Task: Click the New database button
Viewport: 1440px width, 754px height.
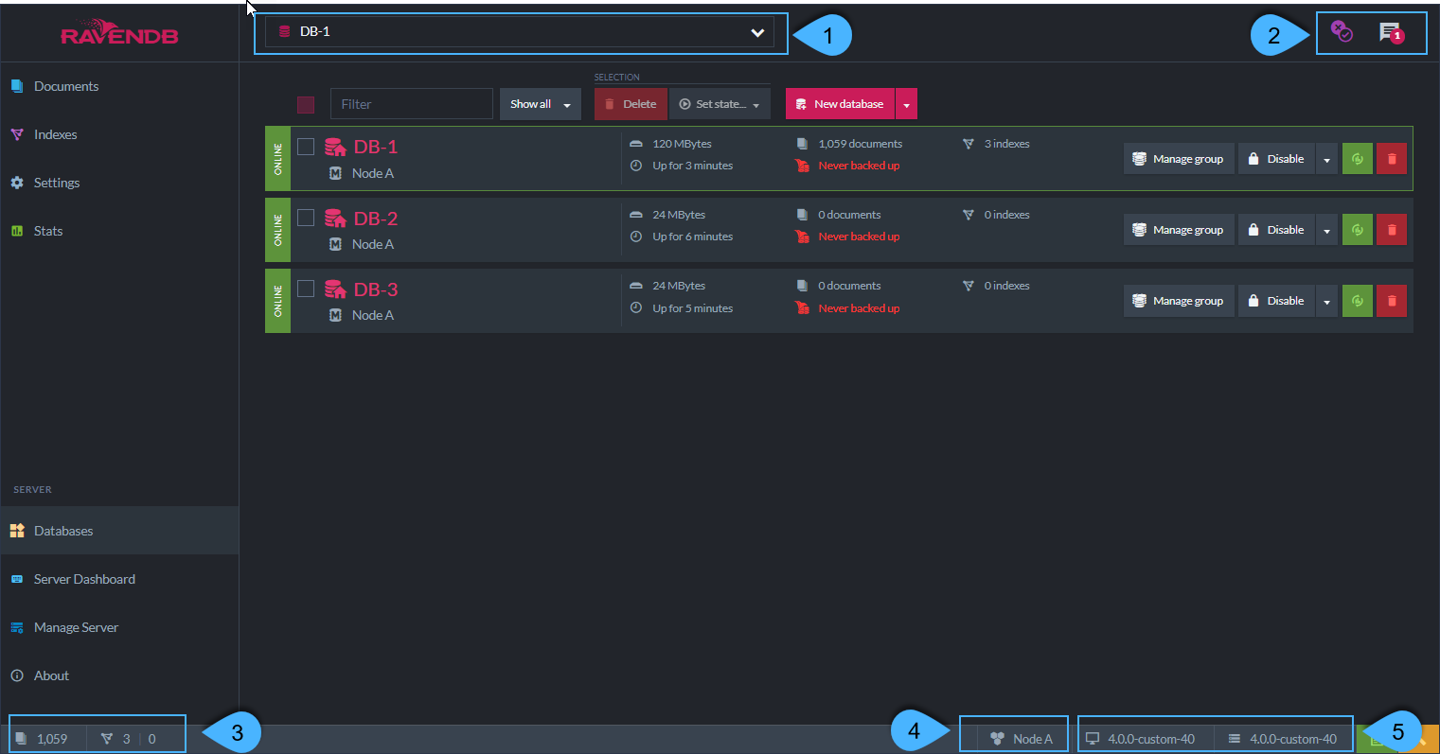Action: (840, 104)
